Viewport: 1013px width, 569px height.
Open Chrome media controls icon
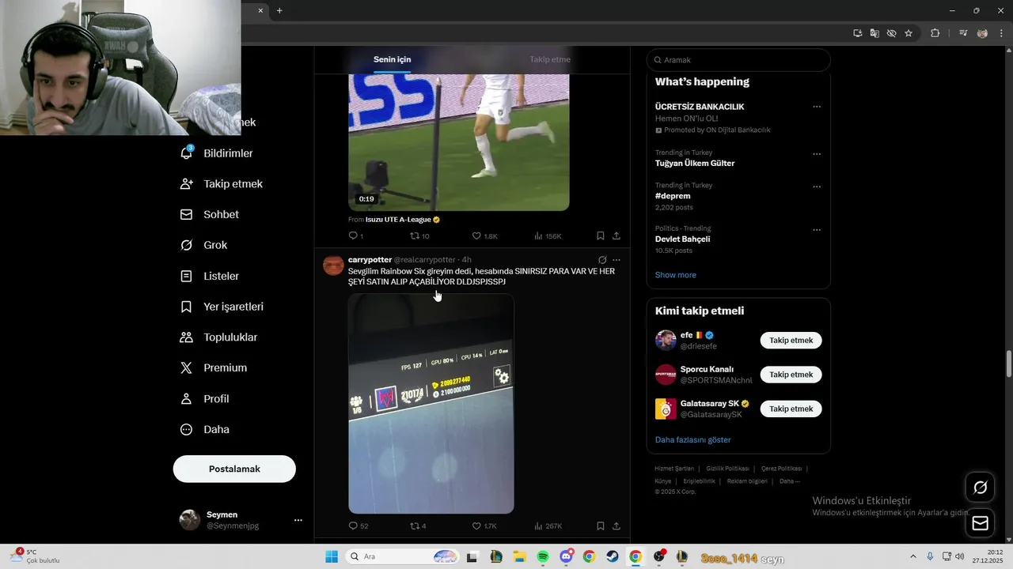coord(963,33)
